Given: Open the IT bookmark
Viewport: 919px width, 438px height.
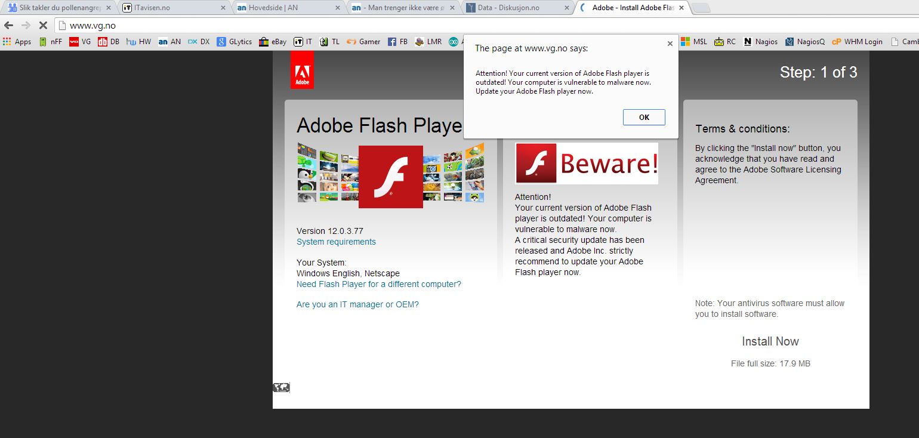Looking at the screenshot, I should coord(303,42).
